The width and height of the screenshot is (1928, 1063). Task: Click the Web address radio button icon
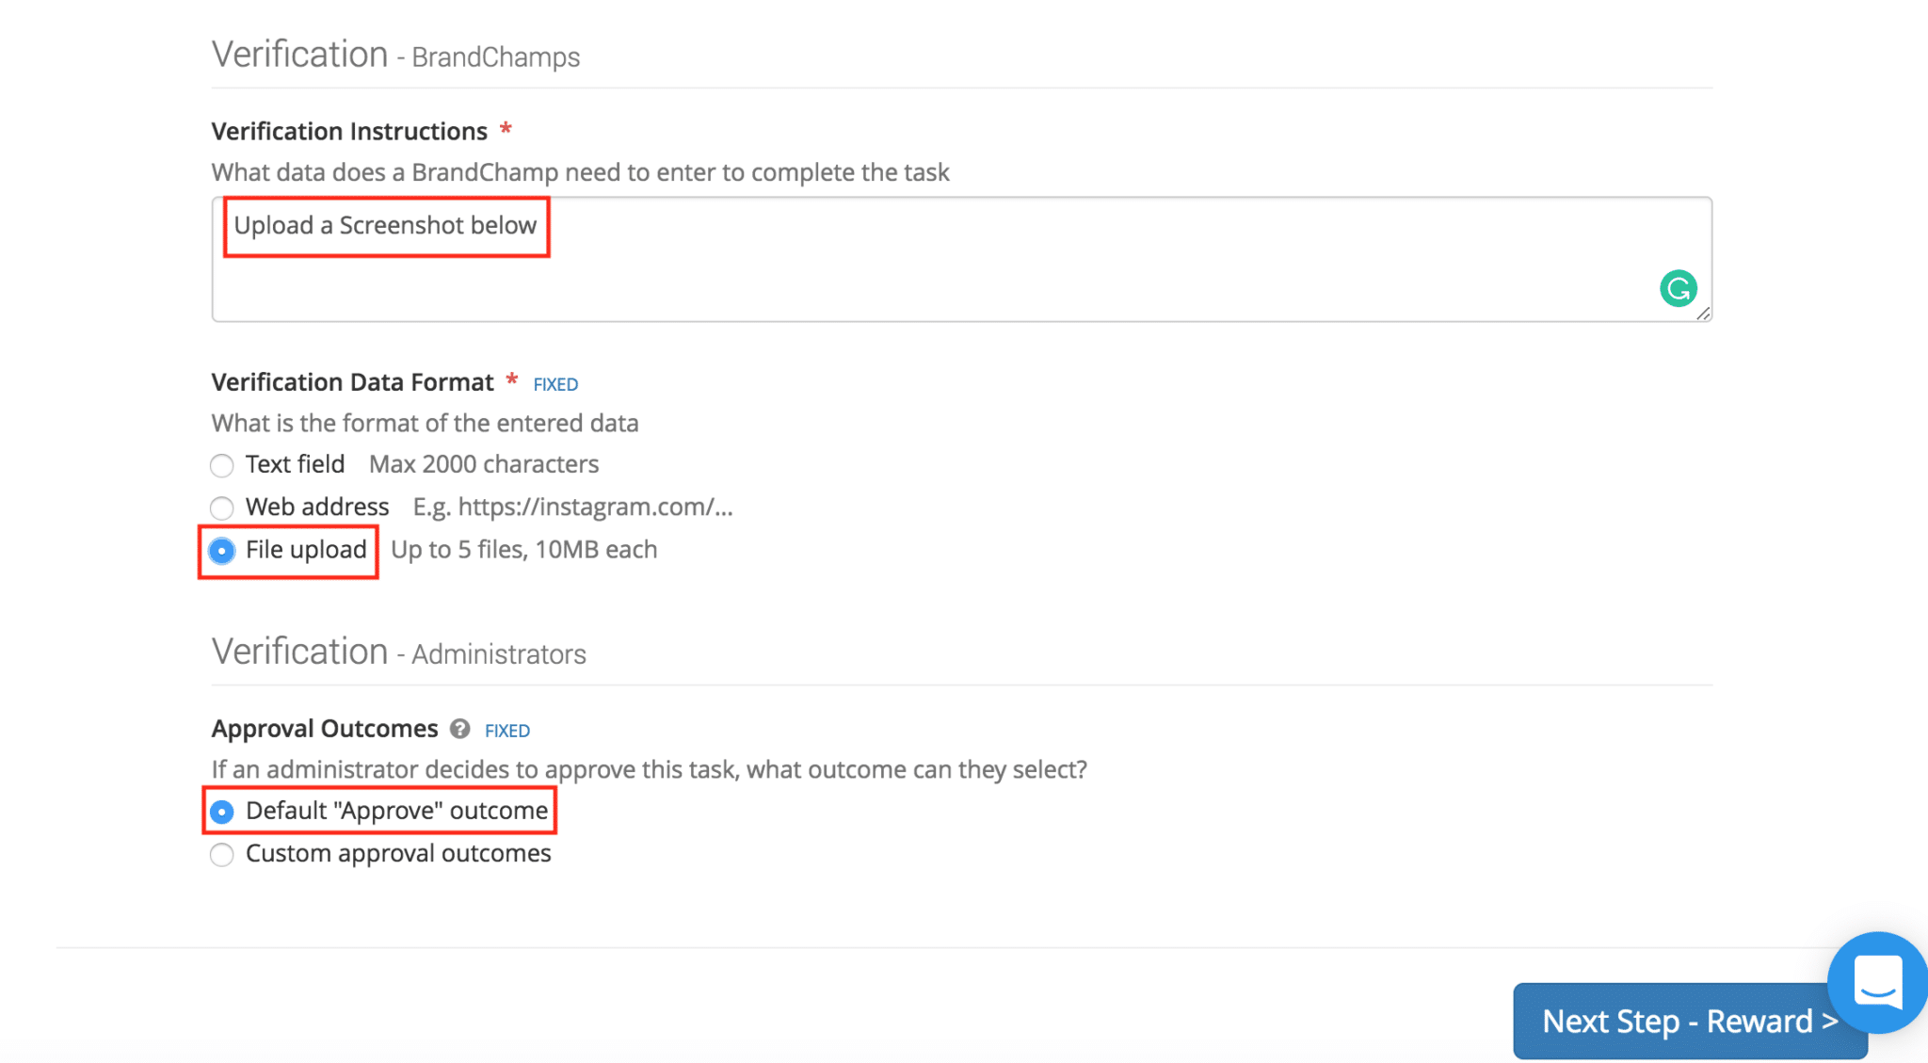[221, 507]
